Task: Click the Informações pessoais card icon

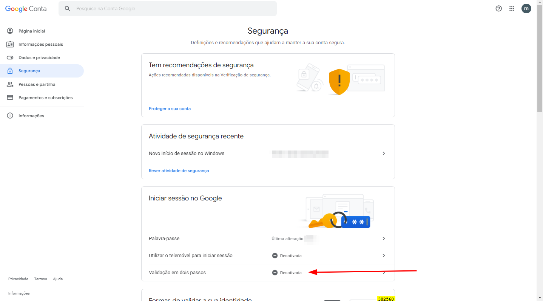Action: coord(10,44)
